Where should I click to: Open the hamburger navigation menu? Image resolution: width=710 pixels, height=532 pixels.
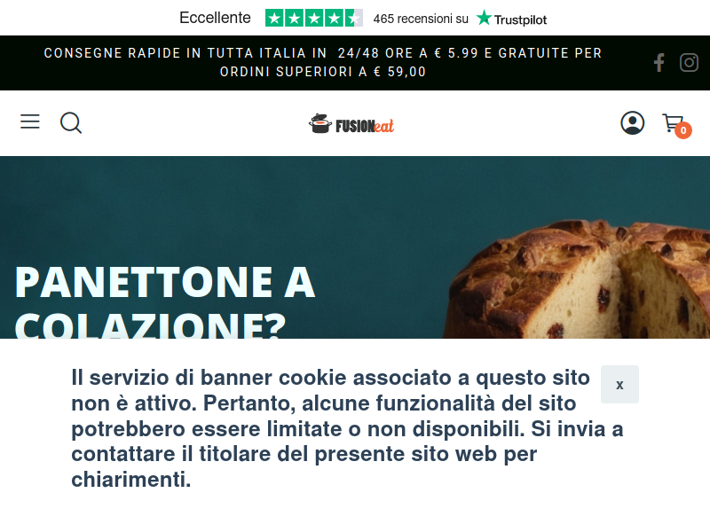click(30, 121)
